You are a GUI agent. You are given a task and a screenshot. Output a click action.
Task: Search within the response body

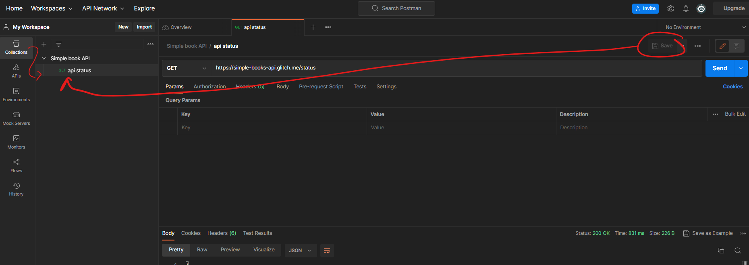tap(738, 251)
